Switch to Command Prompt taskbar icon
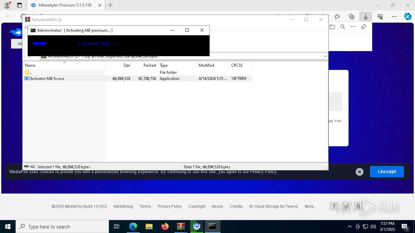Screen dimensions: 415x233 (213, 227)
